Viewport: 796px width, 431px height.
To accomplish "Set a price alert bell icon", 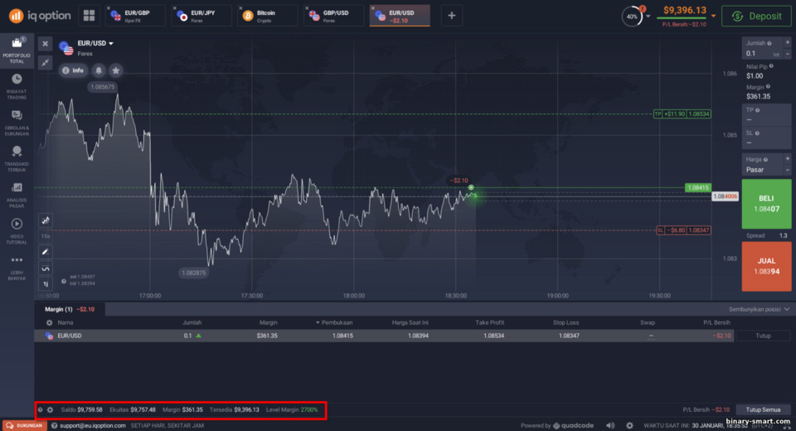I will (99, 70).
